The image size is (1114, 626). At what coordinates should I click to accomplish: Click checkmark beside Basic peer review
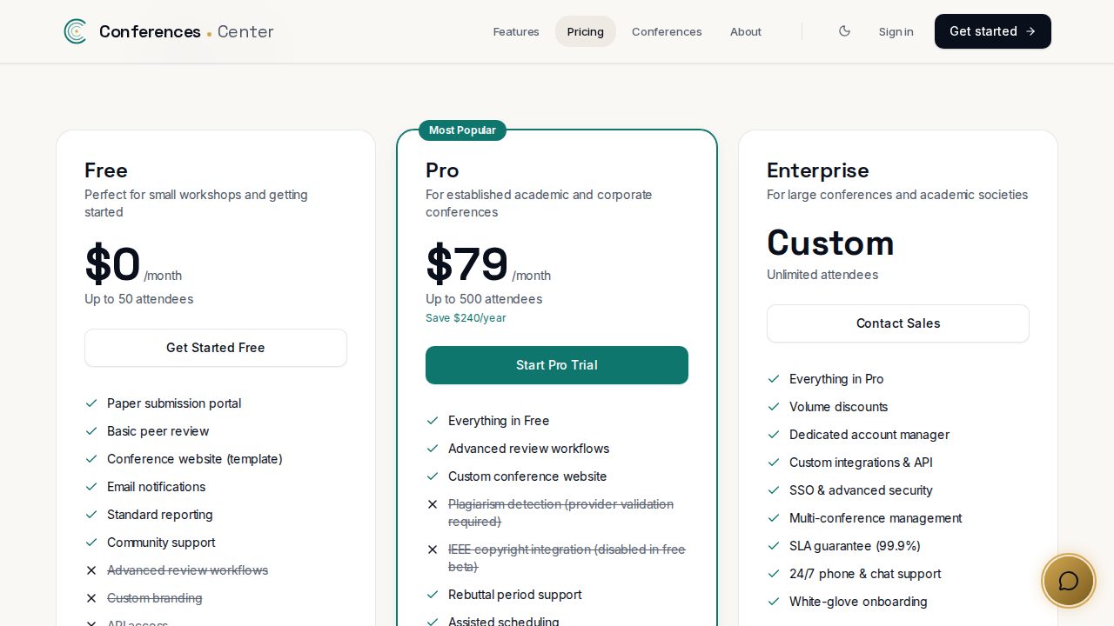pyautogui.click(x=91, y=431)
